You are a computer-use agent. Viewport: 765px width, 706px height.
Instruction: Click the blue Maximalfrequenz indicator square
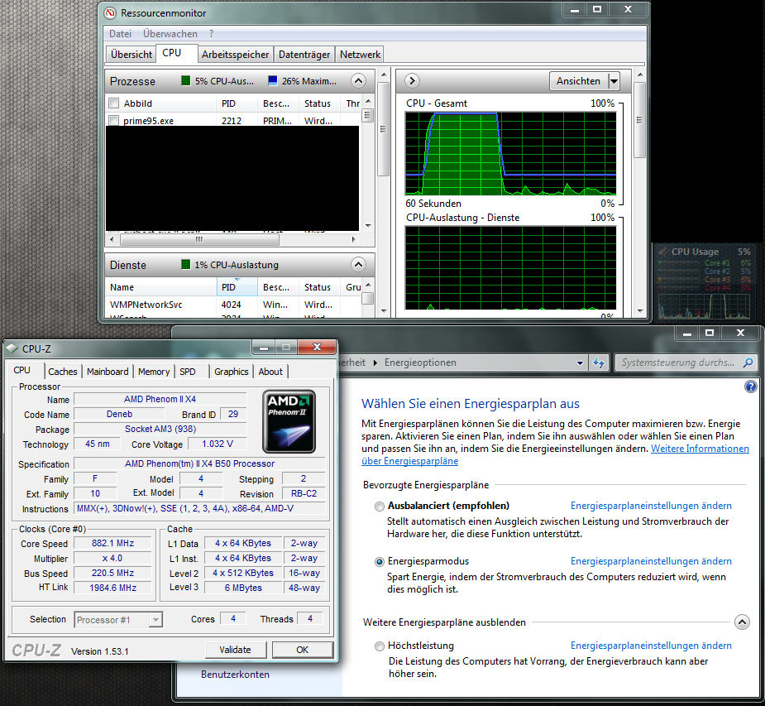(x=273, y=80)
